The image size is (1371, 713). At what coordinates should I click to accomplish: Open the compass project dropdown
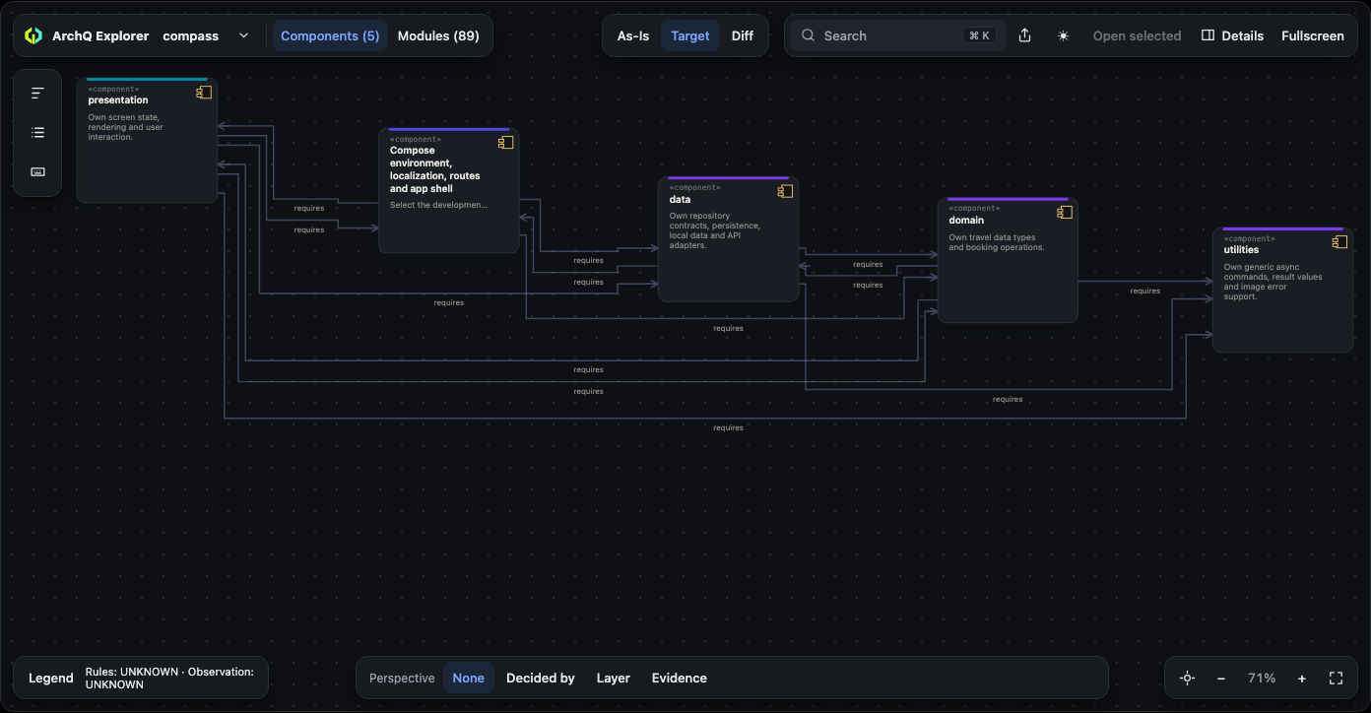coord(206,35)
